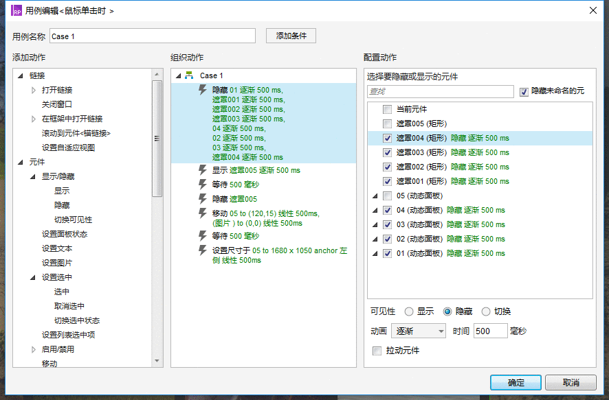This screenshot has height=400, width=609.
Task: Expand the 01 (动态面板) tree node
Action: [375, 253]
